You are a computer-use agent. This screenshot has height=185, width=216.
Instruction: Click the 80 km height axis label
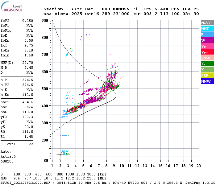pos(46,161)
